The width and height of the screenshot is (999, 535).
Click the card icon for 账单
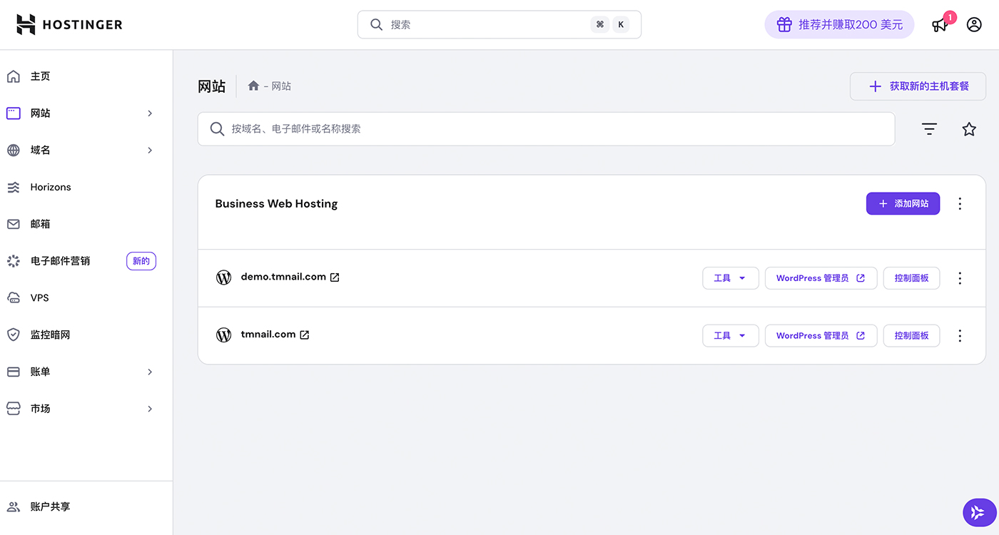tap(13, 372)
